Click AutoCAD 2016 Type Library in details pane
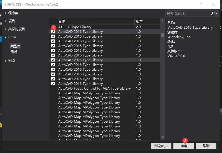The image size is (222, 153). point(190,28)
